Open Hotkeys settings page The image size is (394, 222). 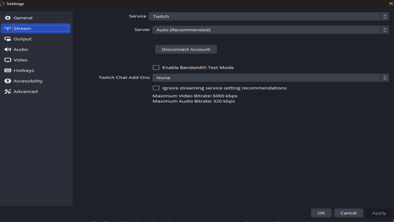click(35, 71)
